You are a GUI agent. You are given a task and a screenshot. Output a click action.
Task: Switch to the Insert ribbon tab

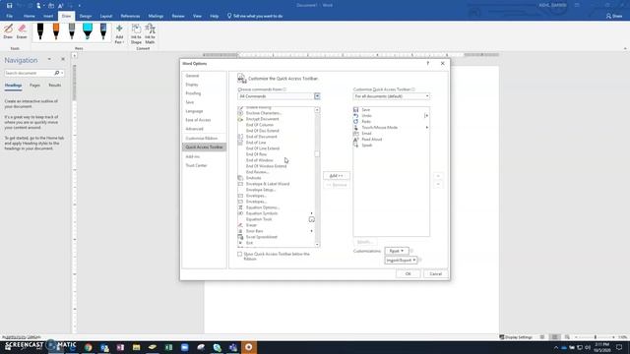[x=48, y=16]
